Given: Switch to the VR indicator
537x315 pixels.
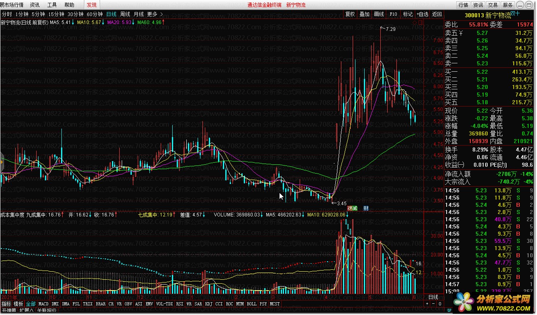Looking at the screenshot, I should (119, 304).
